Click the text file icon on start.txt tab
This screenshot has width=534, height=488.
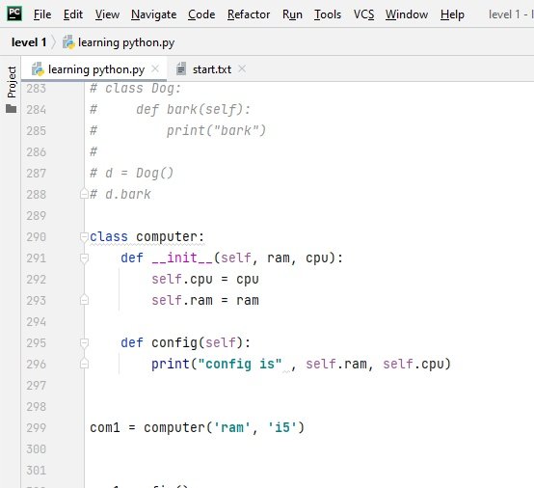coord(181,68)
